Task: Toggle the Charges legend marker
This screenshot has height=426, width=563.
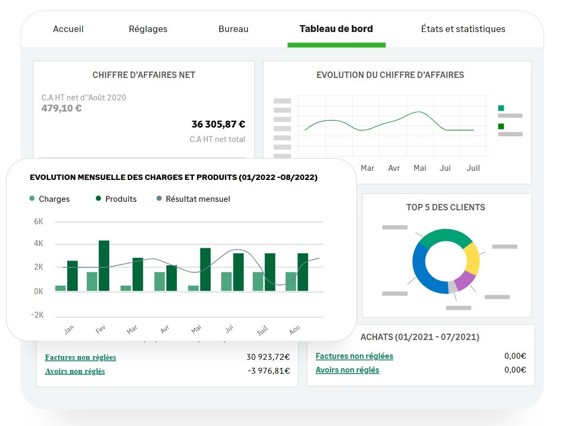Action: (32, 199)
